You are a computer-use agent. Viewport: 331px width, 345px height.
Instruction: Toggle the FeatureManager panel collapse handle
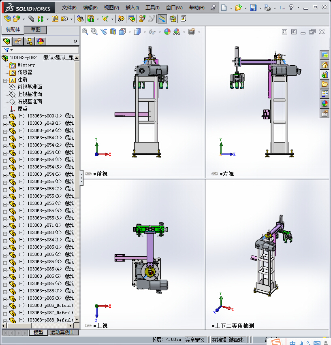pos(81,178)
